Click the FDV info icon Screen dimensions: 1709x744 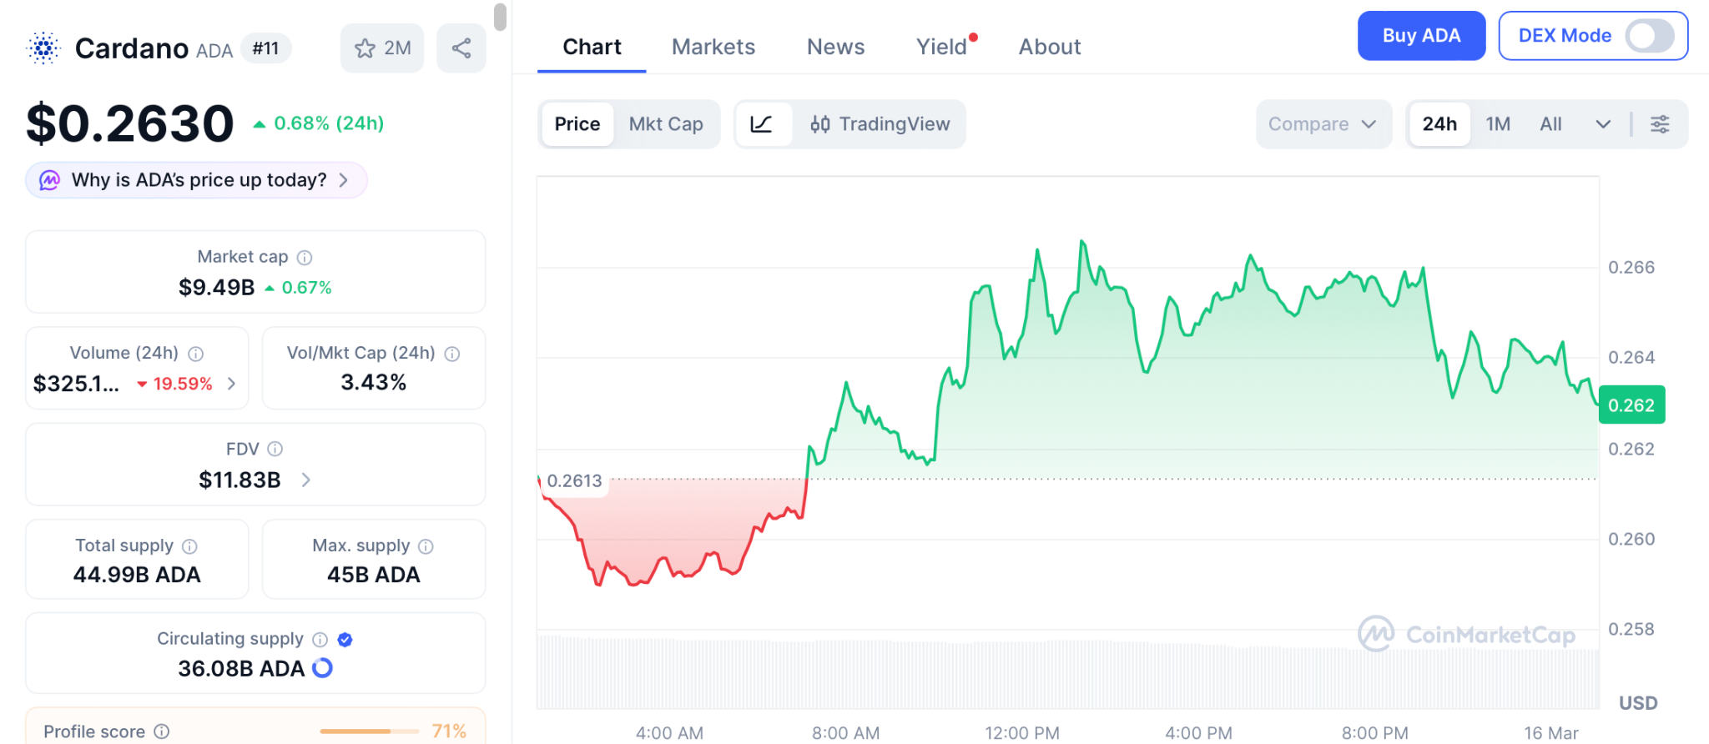pyautogui.click(x=275, y=449)
